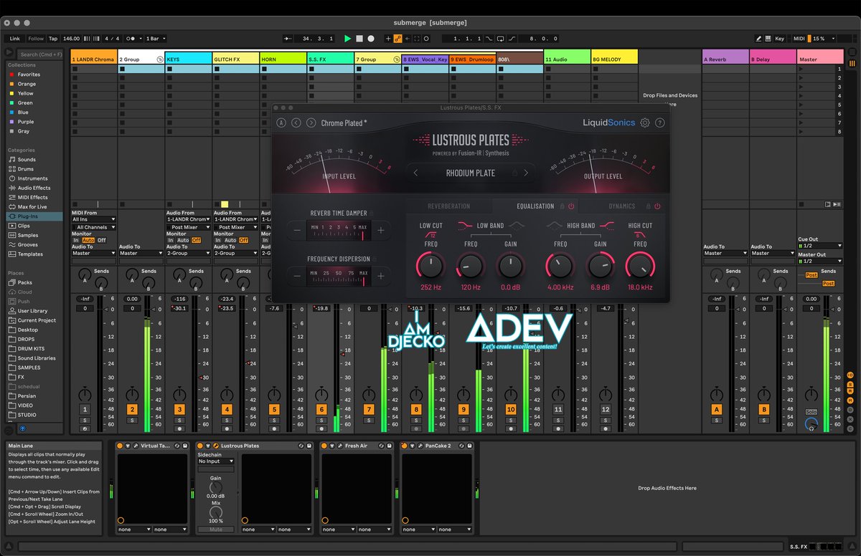
Task: Arm the transport Record button
Action: (x=371, y=38)
